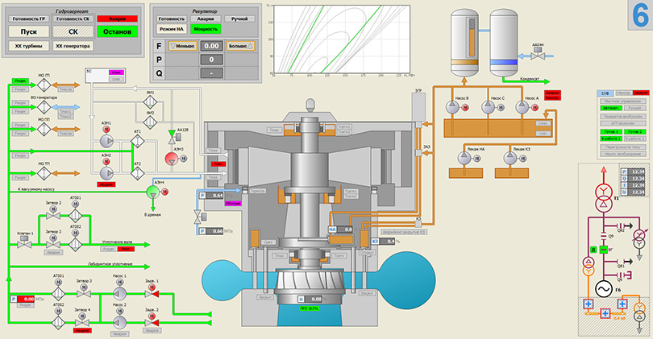The width and height of the screenshot is (653, 339).
Task: Select the ХХ генератора mode tab
Action: click(73, 47)
